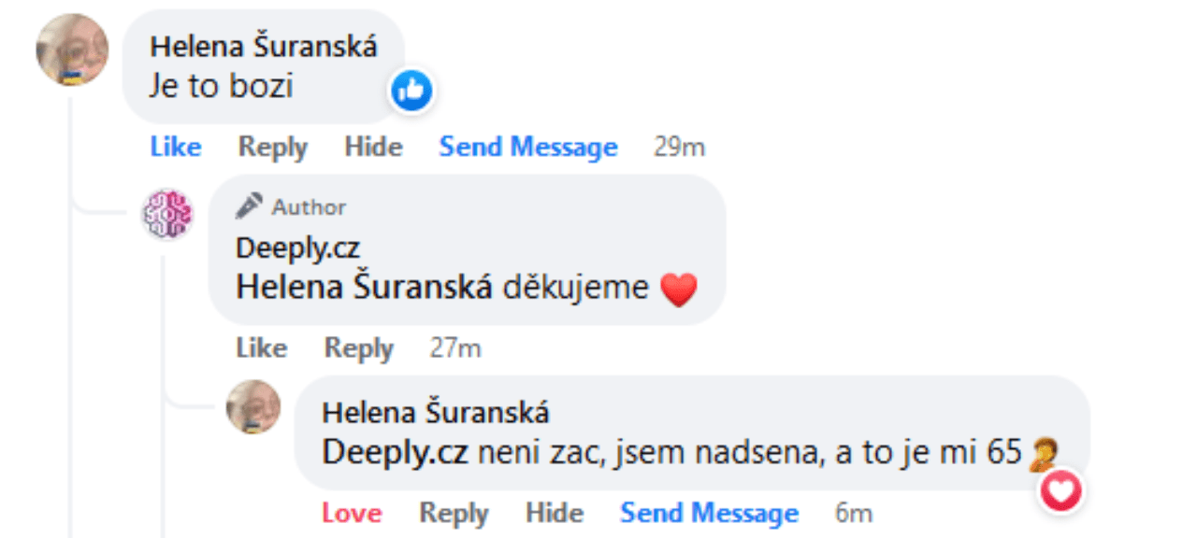
Task: Open the Deeply.cz brain logo avatar
Action: (167, 213)
